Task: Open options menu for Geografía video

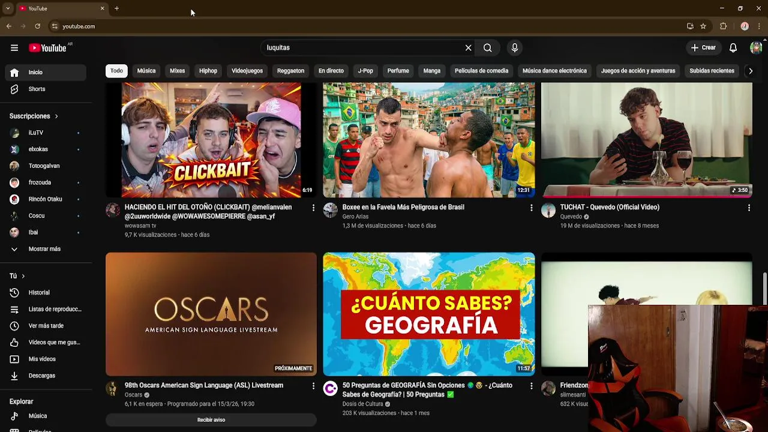Action: pyautogui.click(x=531, y=386)
